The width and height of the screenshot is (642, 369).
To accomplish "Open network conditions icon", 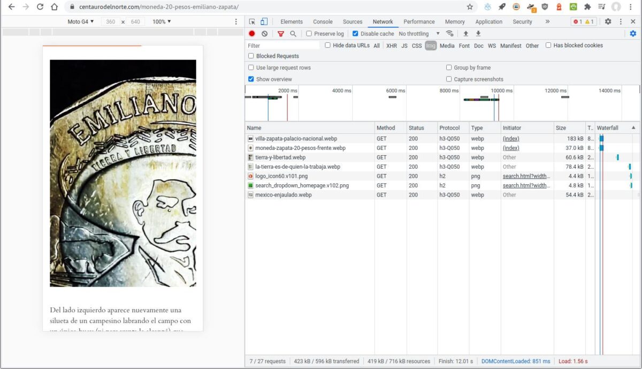I will 449,34.
